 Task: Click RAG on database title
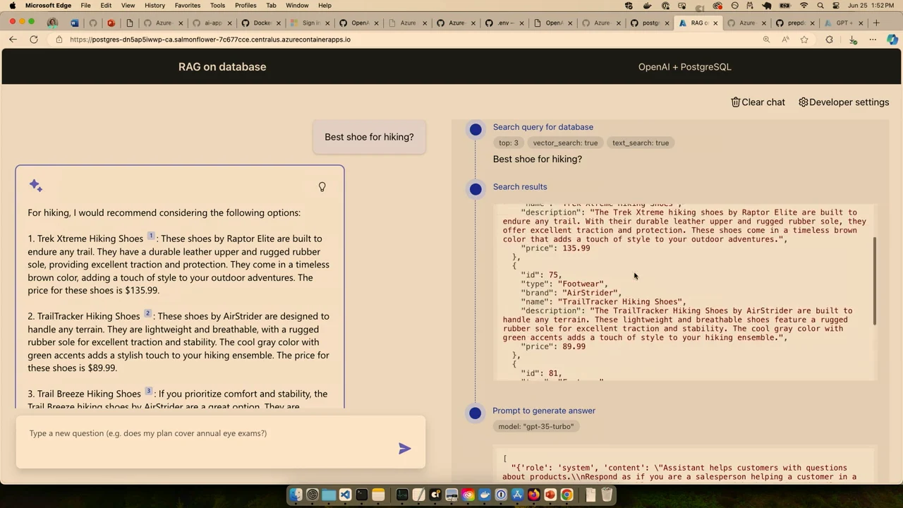click(x=222, y=67)
